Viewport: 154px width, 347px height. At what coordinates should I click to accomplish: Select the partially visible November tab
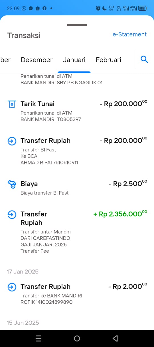(5, 60)
